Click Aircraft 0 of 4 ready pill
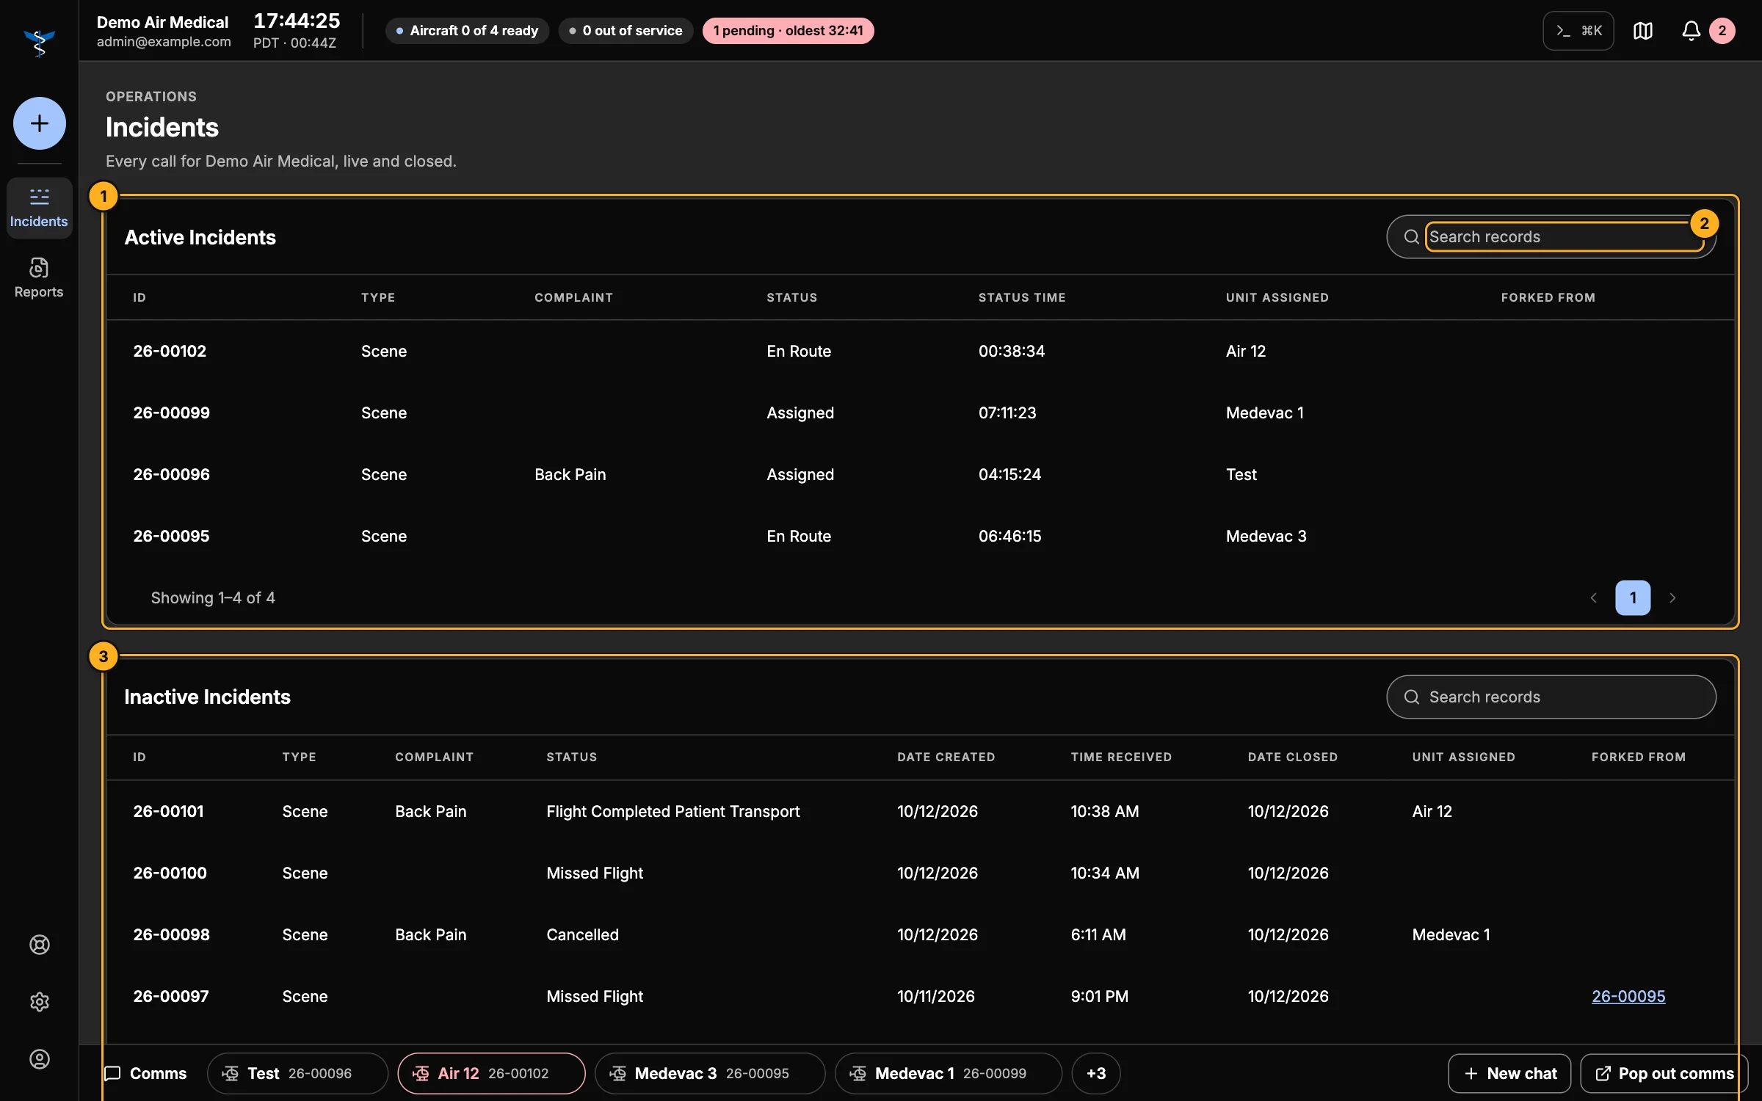 tap(467, 31)
